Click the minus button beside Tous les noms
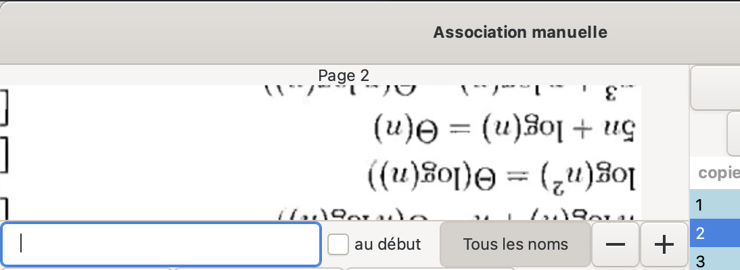740x270 pixels. click(x=616, y=244)
